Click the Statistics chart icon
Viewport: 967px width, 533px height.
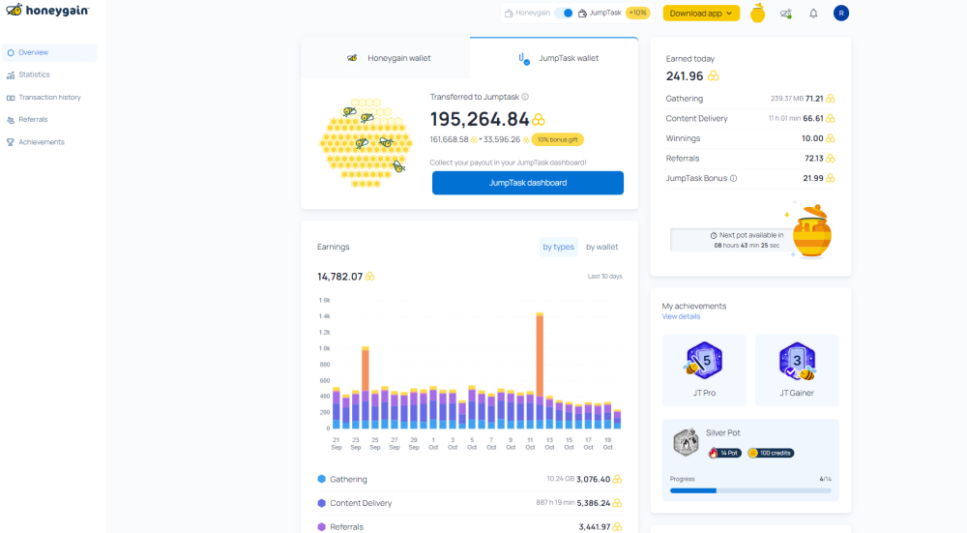[x=11, y=75]
